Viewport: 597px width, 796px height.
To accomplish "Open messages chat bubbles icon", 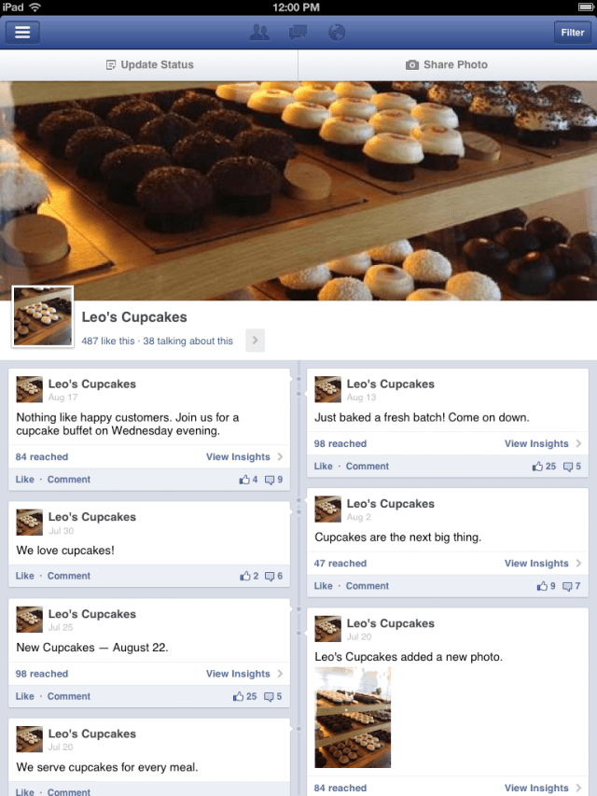I will 298,33.
